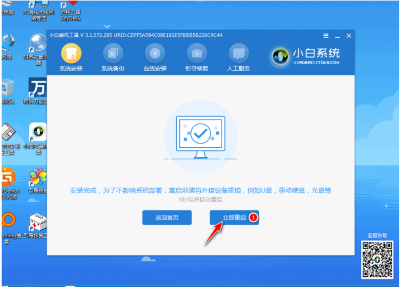Open PE有线无线网络管理 desktop icon

38,11
